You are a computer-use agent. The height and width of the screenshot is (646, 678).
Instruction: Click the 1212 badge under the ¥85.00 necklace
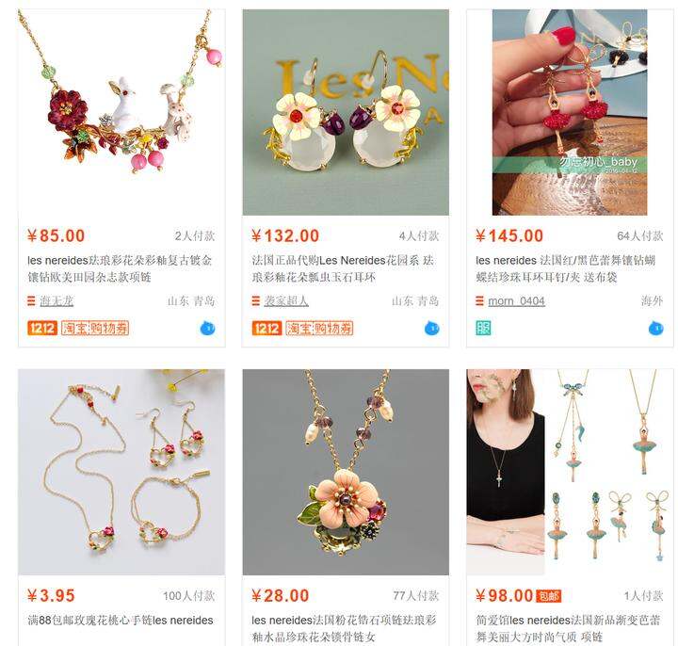click(42, 329)
